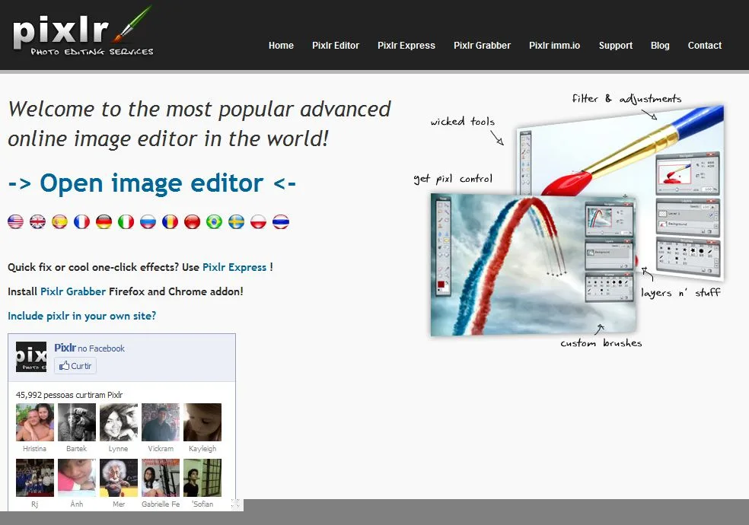This screenshot has width=749, height=525.
Task: Open Ánh's profile photo
Action: 77,478
